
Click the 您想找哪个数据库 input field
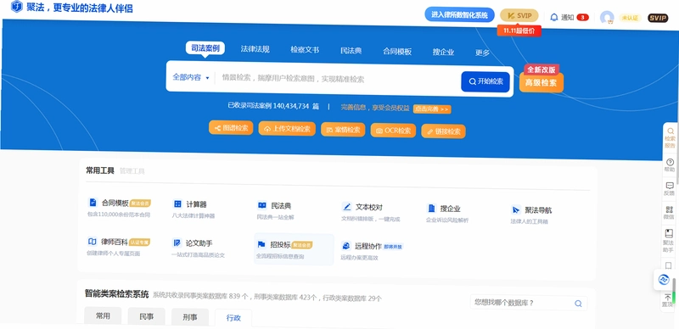(529, 303)
